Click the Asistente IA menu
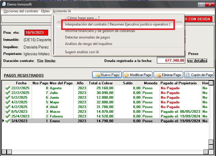 coord(62,11)
